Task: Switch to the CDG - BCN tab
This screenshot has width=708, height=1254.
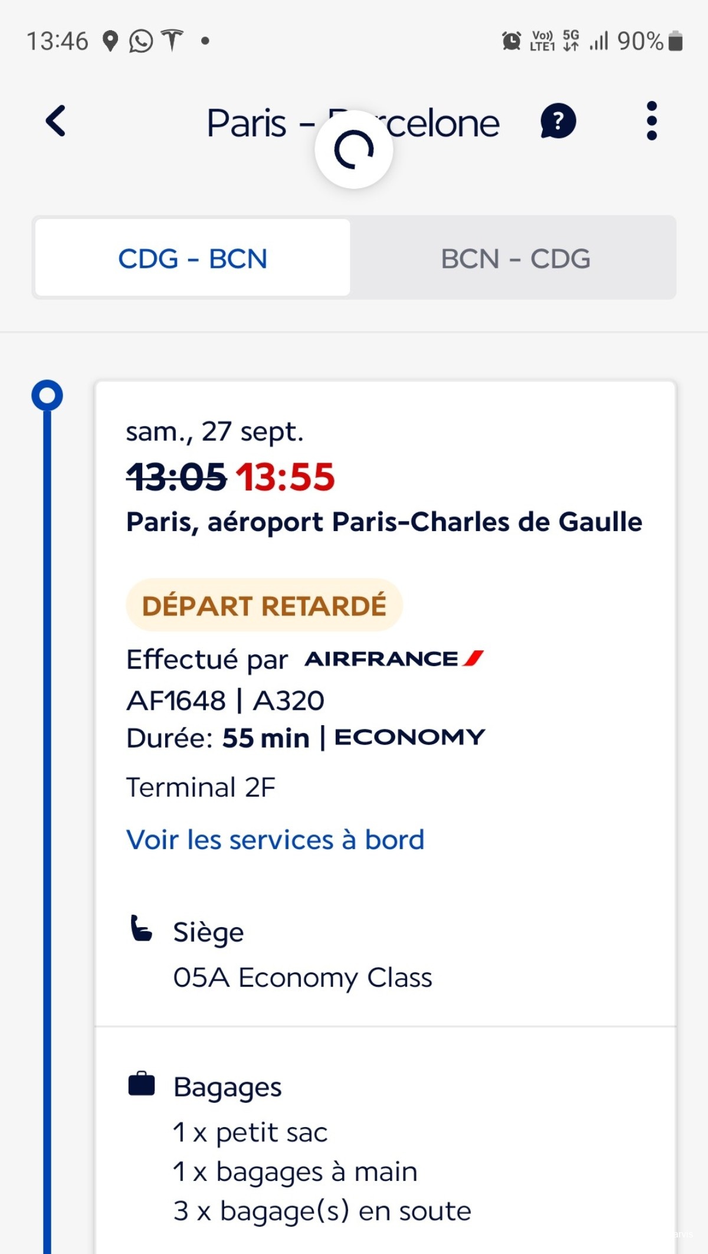Action: pos(193,258)
